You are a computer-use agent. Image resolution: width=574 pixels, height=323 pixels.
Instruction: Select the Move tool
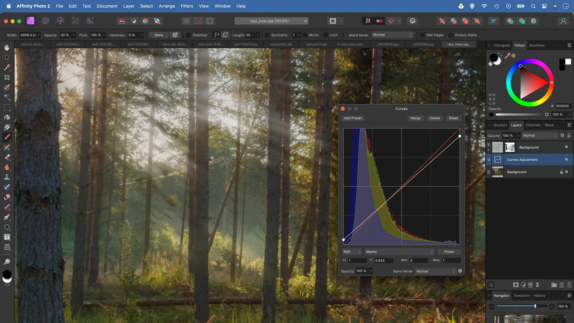pyautogui.click(x=7, y=57)
